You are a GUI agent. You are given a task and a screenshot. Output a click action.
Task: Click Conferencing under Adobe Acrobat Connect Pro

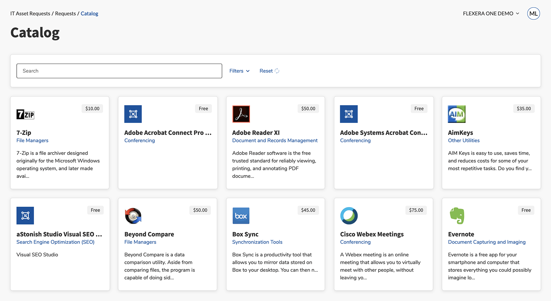(140, 141)
